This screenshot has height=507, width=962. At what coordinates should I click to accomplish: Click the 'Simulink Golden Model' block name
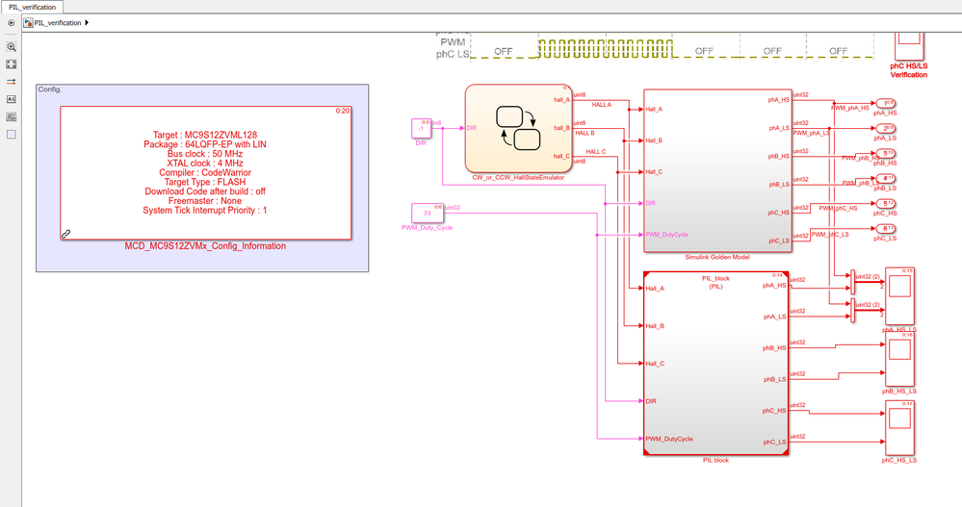pyautogui.click(x=717, y=258)
